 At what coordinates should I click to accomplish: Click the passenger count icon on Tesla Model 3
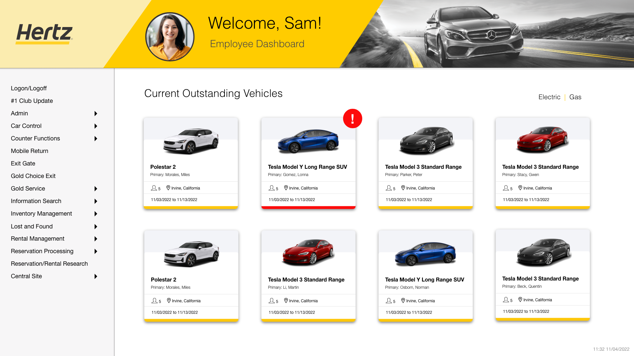point(389,187)
